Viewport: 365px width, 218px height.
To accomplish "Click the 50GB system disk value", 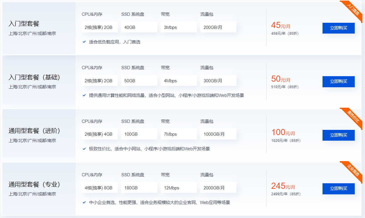I will (x=139, y=81).
